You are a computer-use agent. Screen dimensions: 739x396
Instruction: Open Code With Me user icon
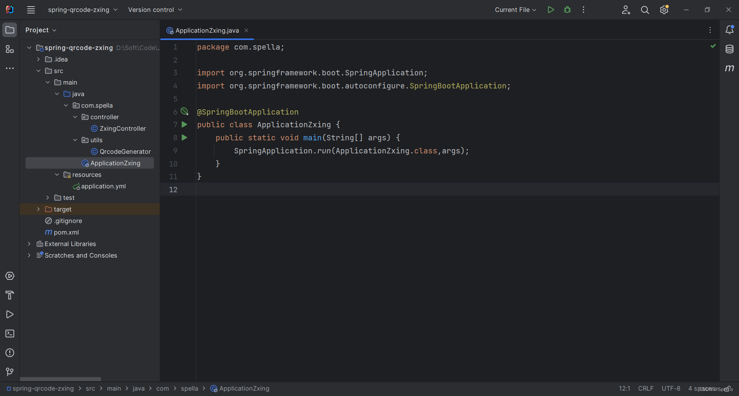pyautogui.click(x=626, y=10)
